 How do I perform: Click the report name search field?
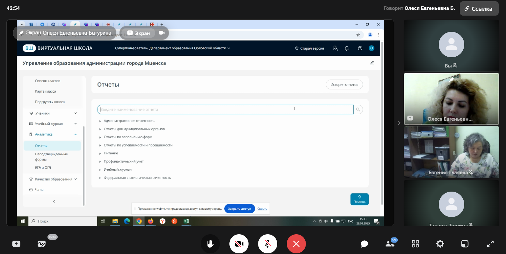click(225, 109)
